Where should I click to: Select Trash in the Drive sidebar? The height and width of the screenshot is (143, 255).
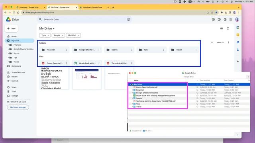coord(20,92)
